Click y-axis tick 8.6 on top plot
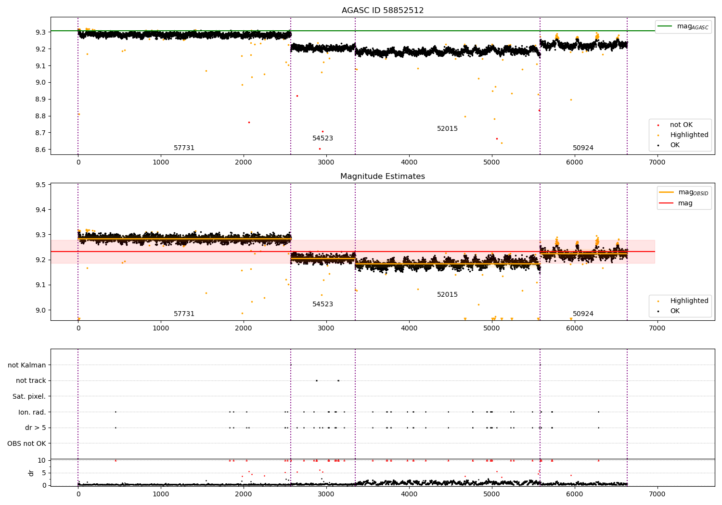722x505 pixels. coord(41,150)
